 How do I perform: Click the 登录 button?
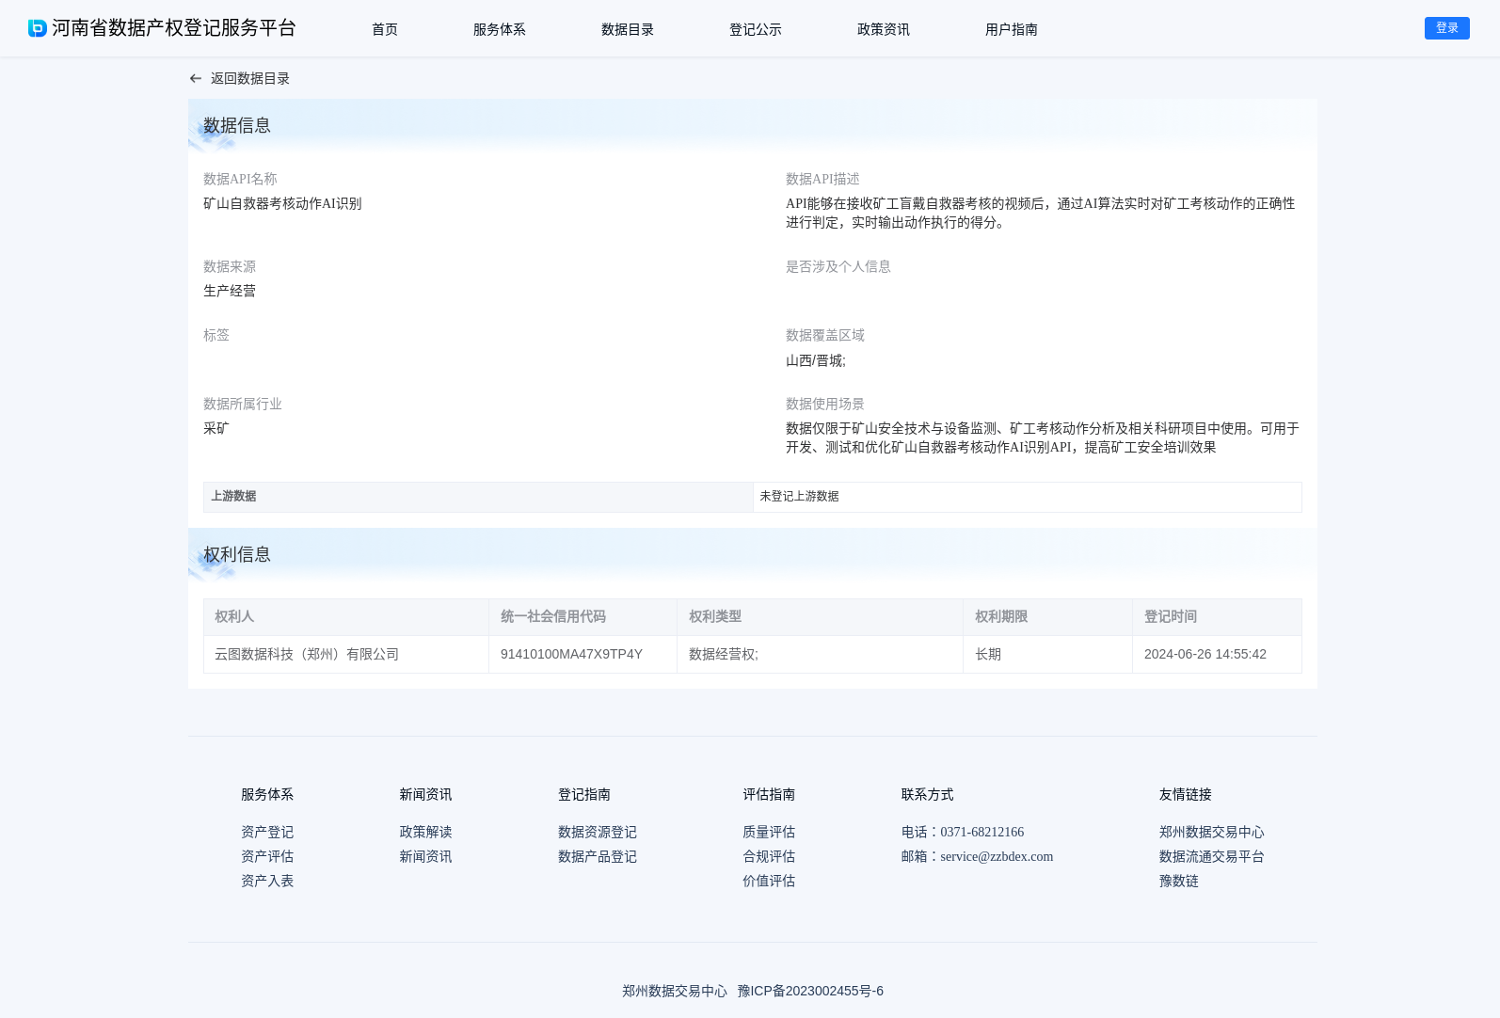[1447, 28]
